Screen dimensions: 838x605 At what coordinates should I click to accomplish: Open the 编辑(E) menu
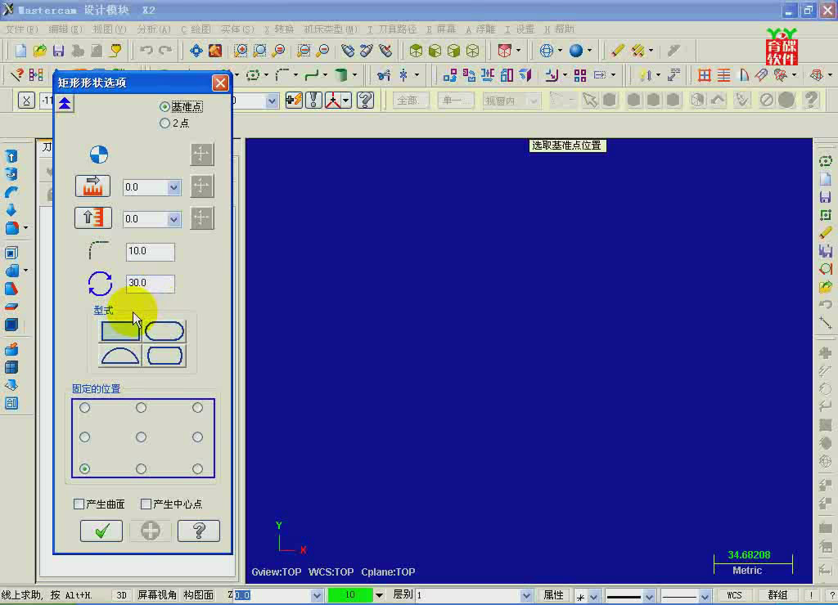(65, 29)
